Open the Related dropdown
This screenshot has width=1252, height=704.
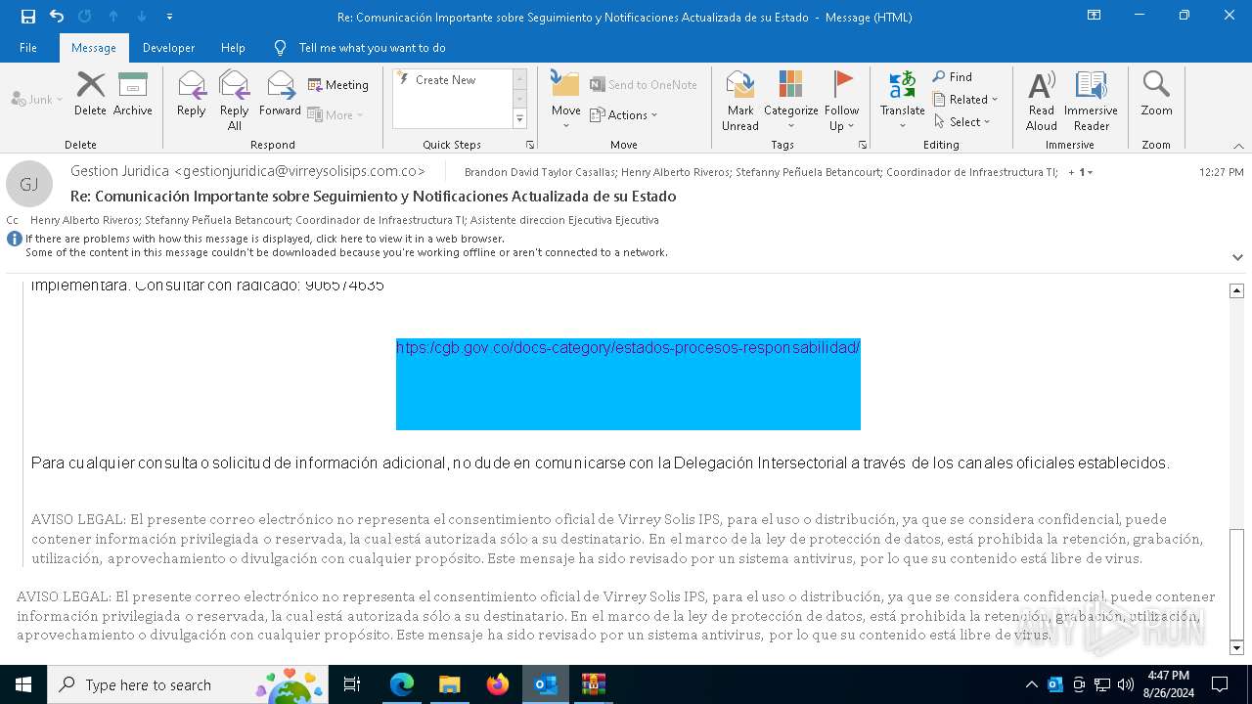point(965,100)
